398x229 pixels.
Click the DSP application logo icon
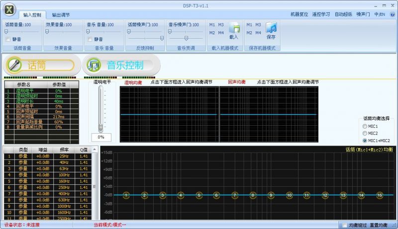[x=9, y=10]
